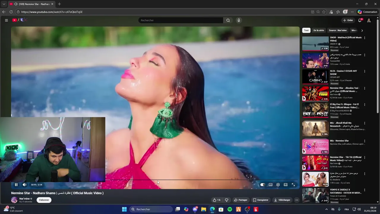
Task: Enter fullscreen mode
Action: pos(293,185)
